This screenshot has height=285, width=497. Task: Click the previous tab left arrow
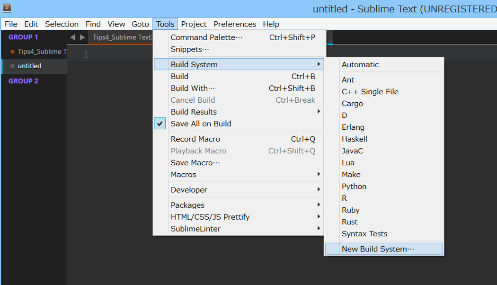click(72, 37)
